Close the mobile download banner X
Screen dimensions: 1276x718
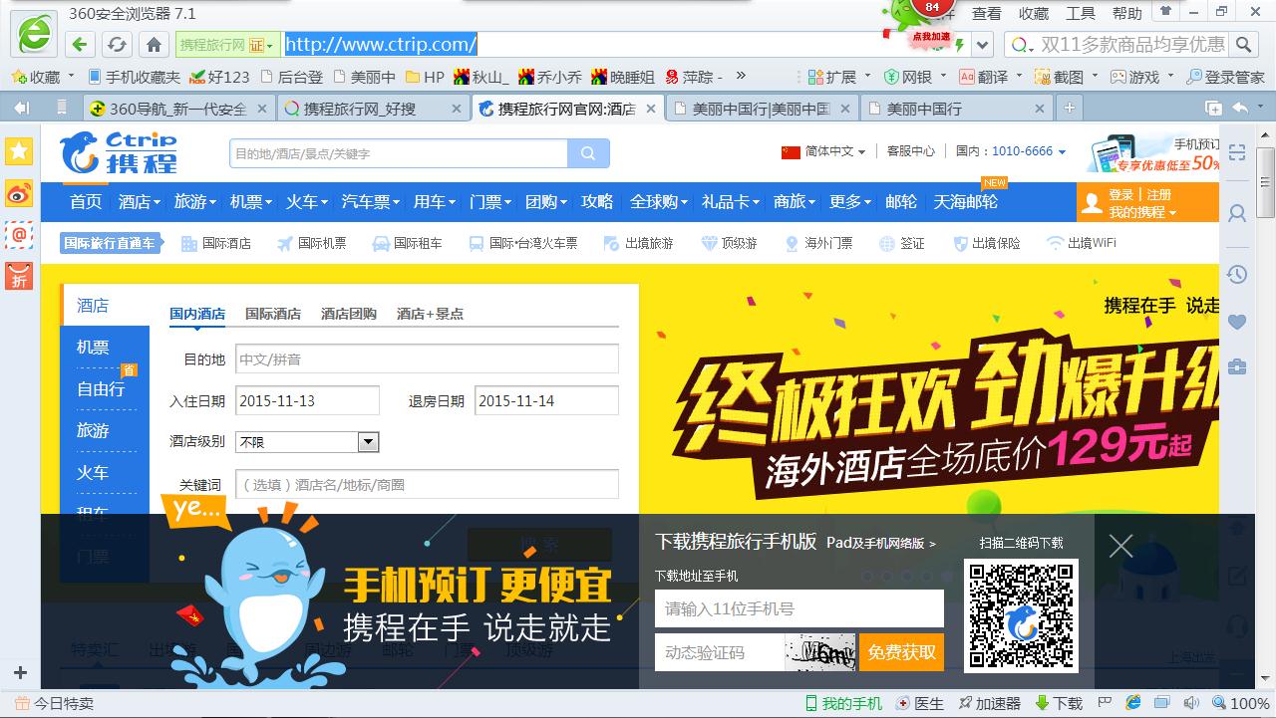click(1120, 546)
